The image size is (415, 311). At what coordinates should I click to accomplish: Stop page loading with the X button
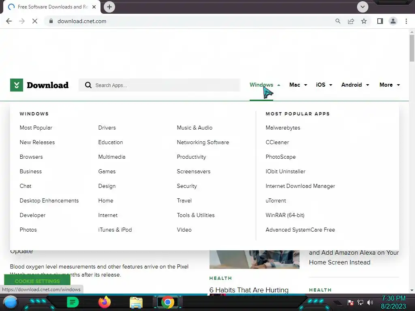[35, 21]
